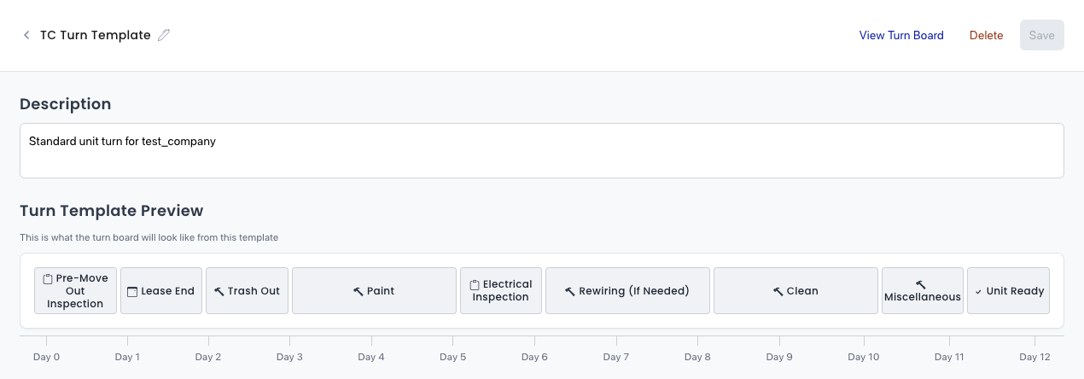Viewport: 1084px width, 379px height.
Task: Click the hammer icon in Trash Out
Action: [x=219, y=291]
